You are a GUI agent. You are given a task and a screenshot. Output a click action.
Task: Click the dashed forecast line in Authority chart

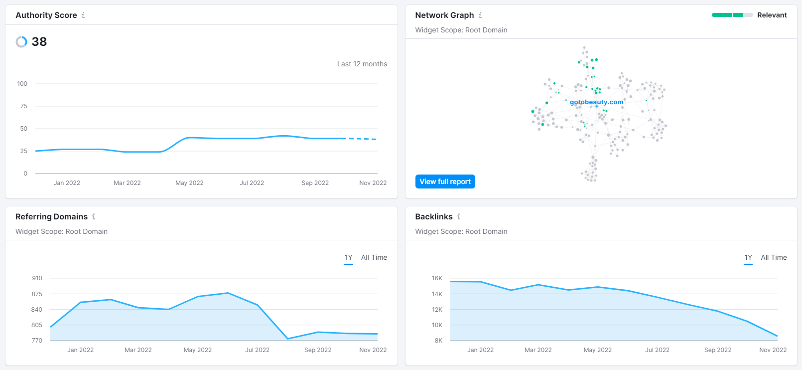click(362, 139)
